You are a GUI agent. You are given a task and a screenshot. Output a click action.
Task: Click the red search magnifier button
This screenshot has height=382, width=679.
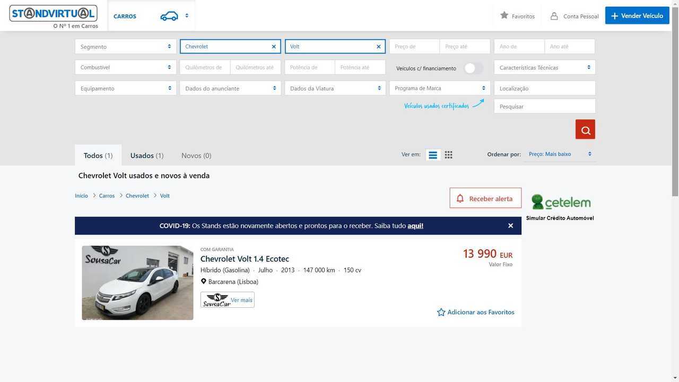point(585,129)
